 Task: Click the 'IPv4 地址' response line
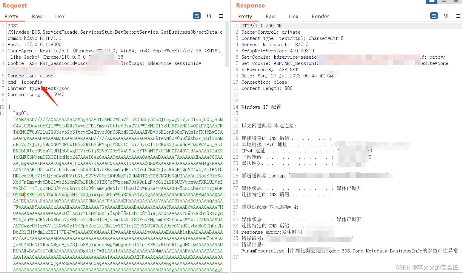point(307,151)
